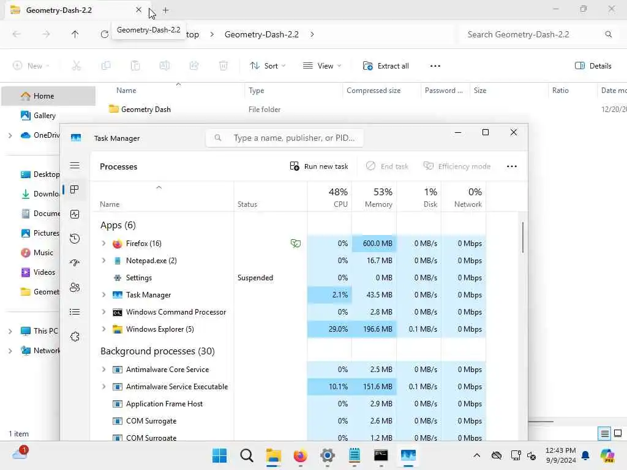The height and width of the screenshot is (470, 627).
Task: Expand This PC node in navigation pane
Action: 10,331
